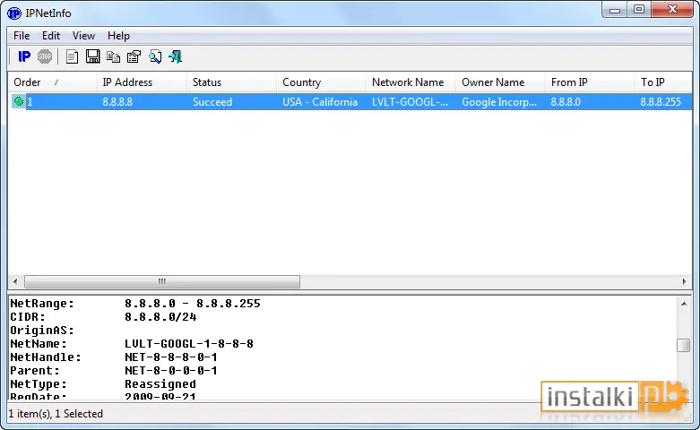This screenshot has width=700, height=430.
Task: Click the STOP toolbar icon
Action: [45, 56]
